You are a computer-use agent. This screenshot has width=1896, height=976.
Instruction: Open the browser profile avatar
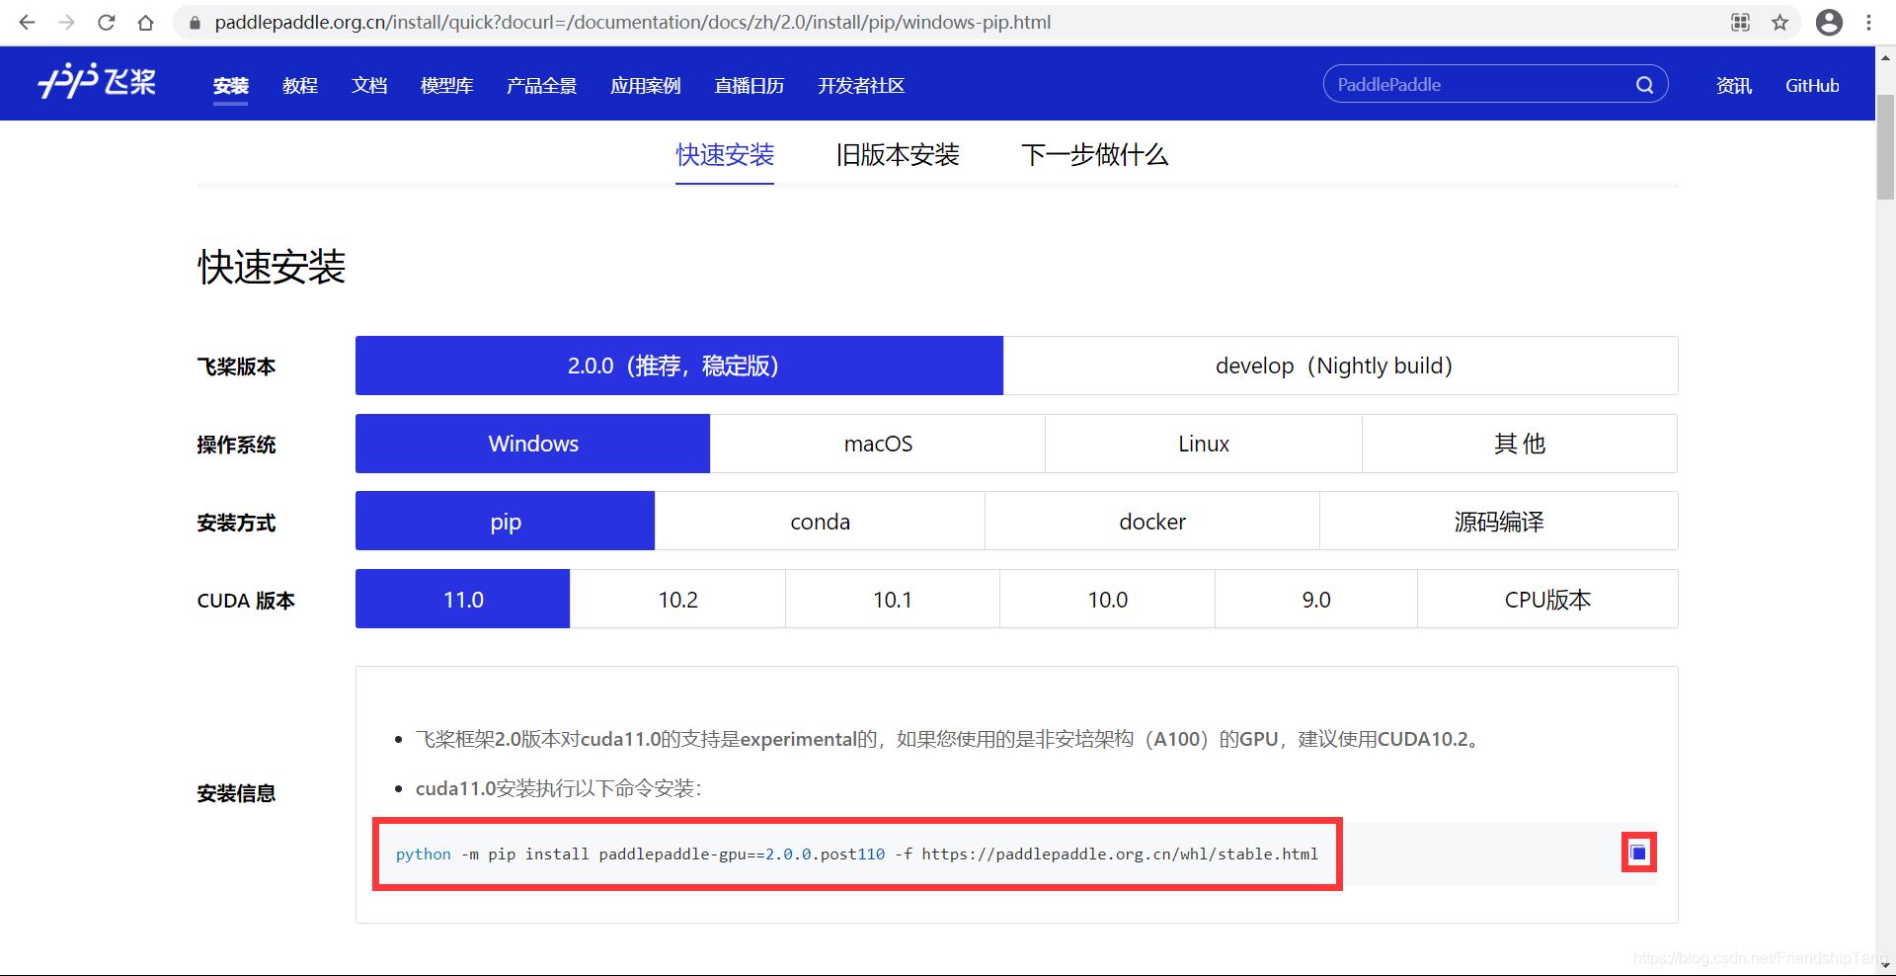[x=1829, y=22]
